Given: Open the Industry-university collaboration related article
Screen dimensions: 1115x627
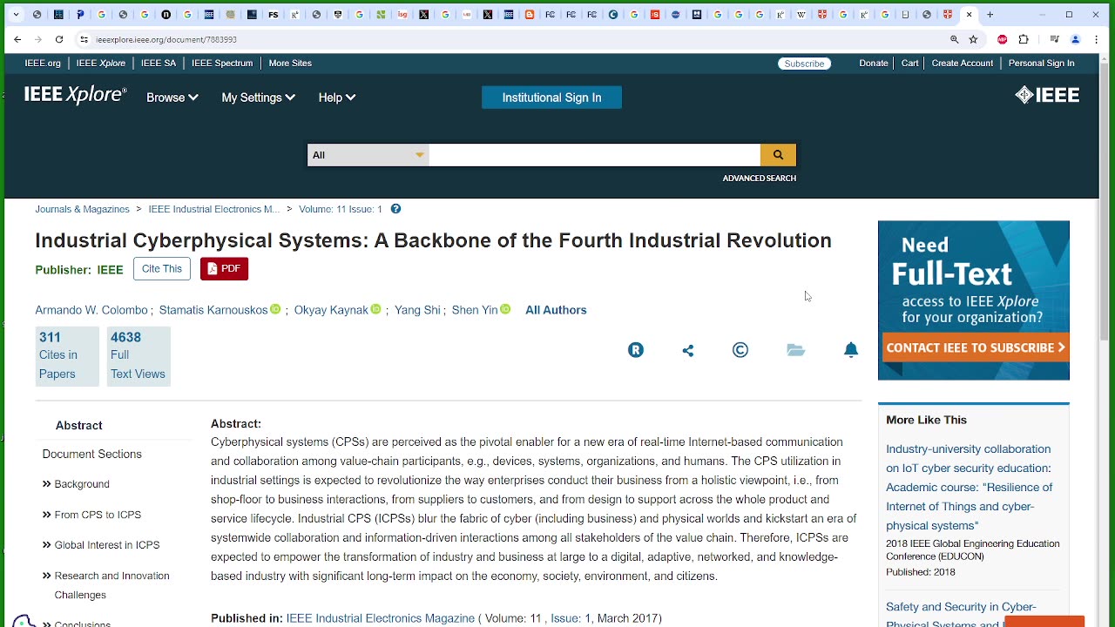Looking at the screenshot, I should click(x=970, y=488).
